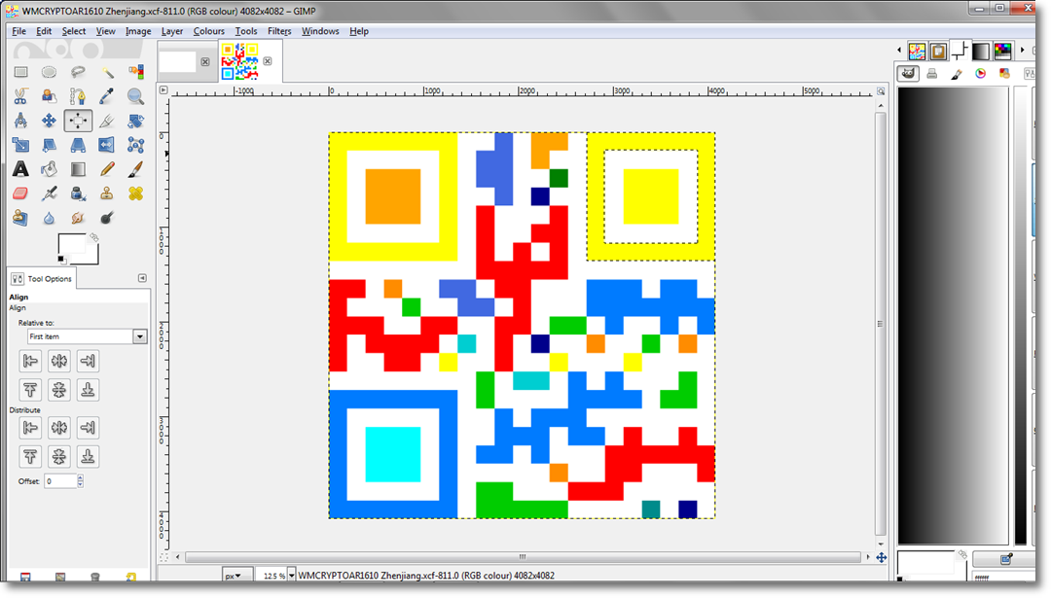Choose the Foreground Select tool
The image size is (1051, 598).
[x=49, y=96]
